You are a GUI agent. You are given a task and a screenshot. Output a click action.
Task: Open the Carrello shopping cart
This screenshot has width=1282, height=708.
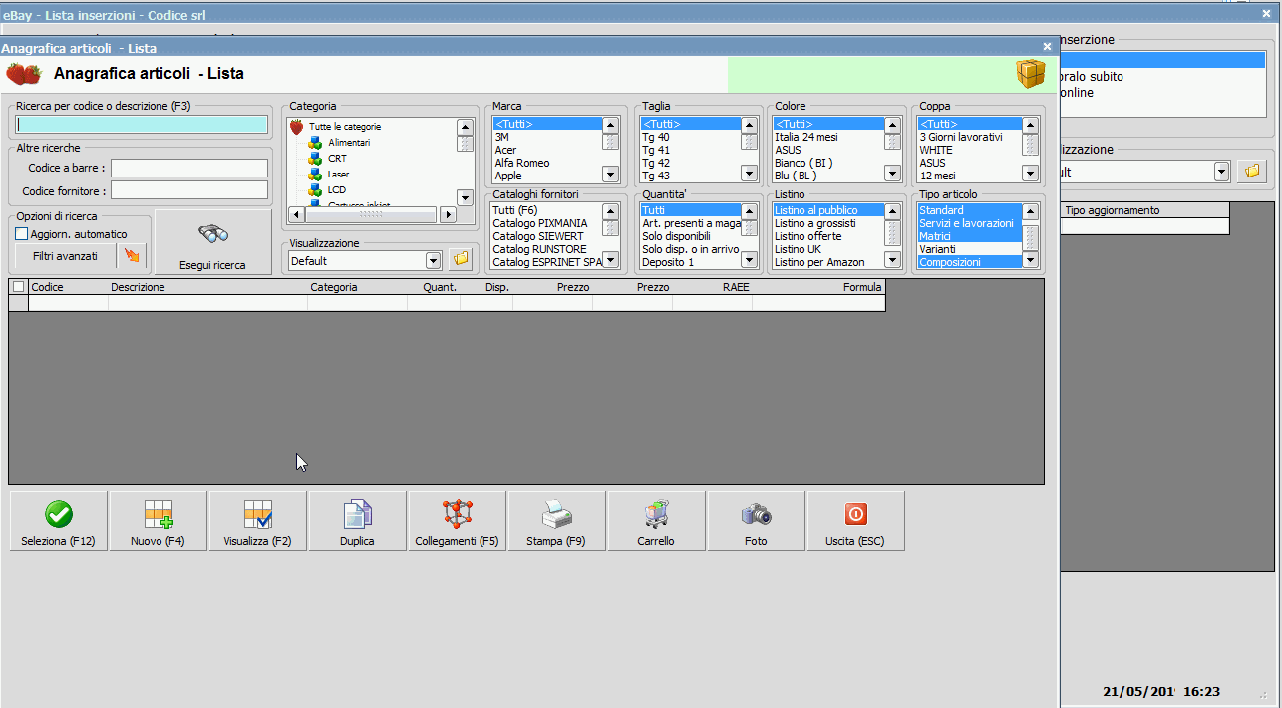point(657,521)
